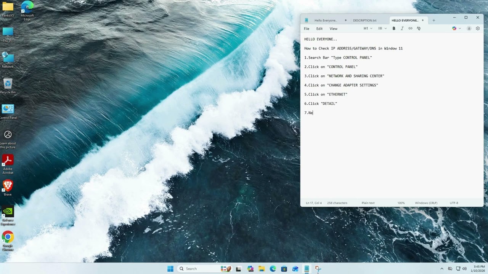Click the UTF-8 encoding indicator

point(454,203)
